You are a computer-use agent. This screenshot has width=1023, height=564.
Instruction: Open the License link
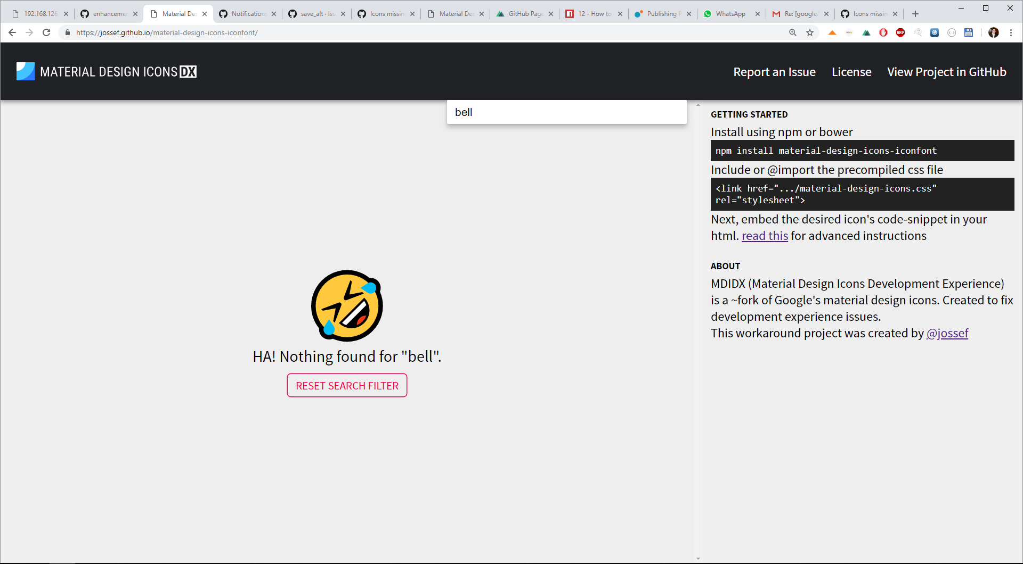(x=851, y=72)
